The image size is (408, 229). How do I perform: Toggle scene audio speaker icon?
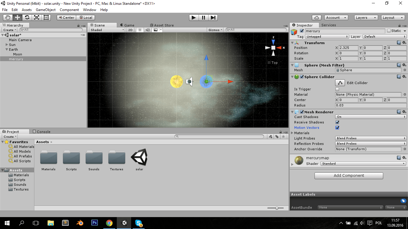pyautogui.click(x=148, y=30)
